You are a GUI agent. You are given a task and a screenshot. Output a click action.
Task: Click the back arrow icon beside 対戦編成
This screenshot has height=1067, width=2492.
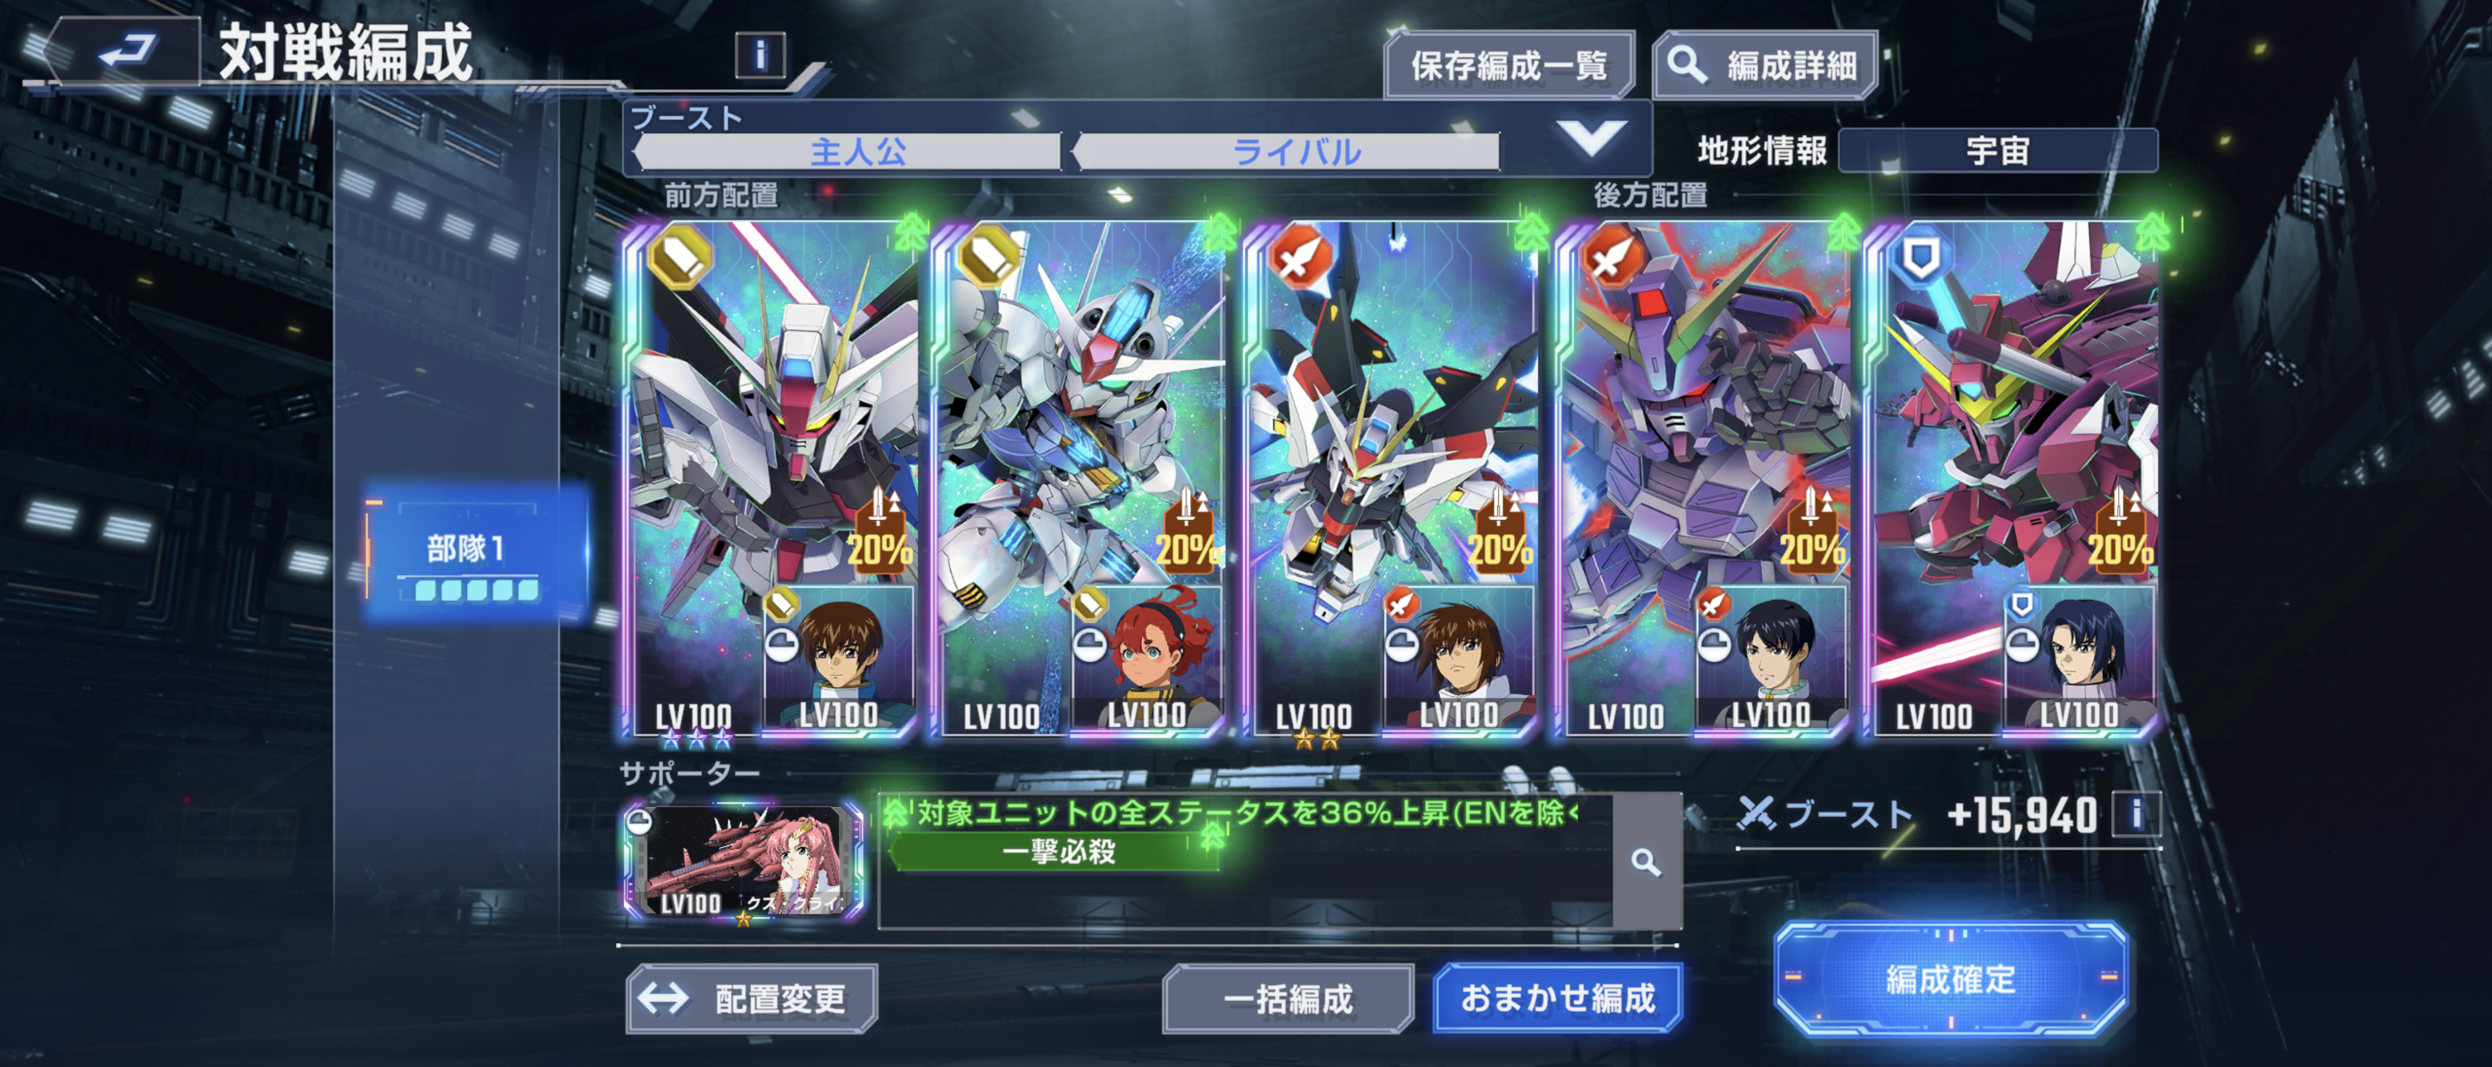[128, 49]
